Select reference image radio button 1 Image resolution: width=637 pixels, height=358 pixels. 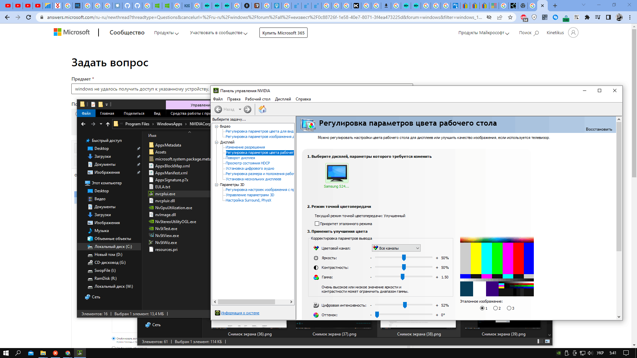482,308
